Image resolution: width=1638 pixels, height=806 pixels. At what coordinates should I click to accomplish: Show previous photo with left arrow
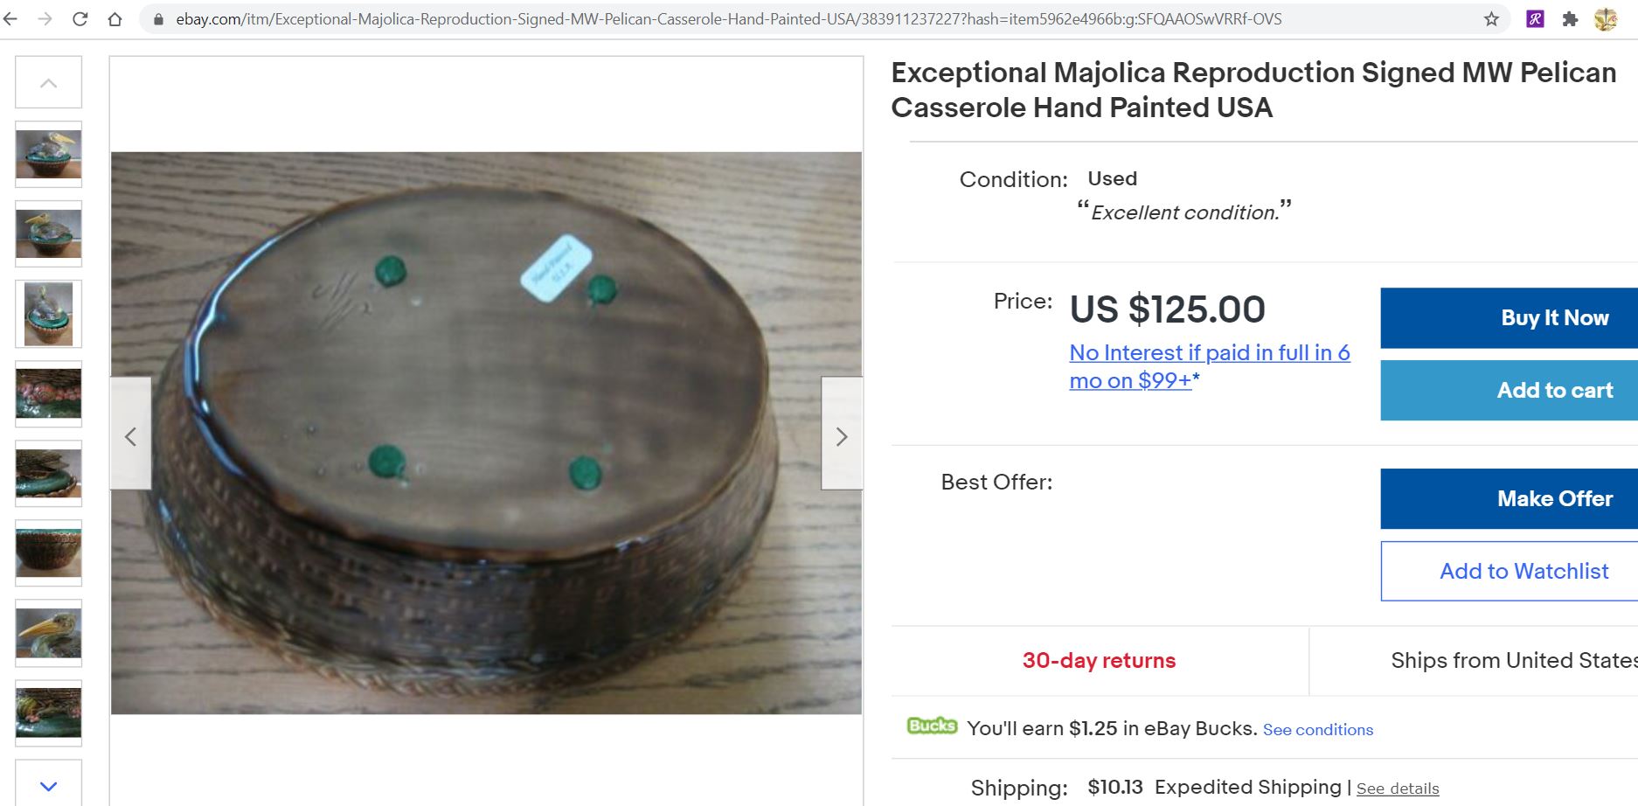tap(131, 435)
